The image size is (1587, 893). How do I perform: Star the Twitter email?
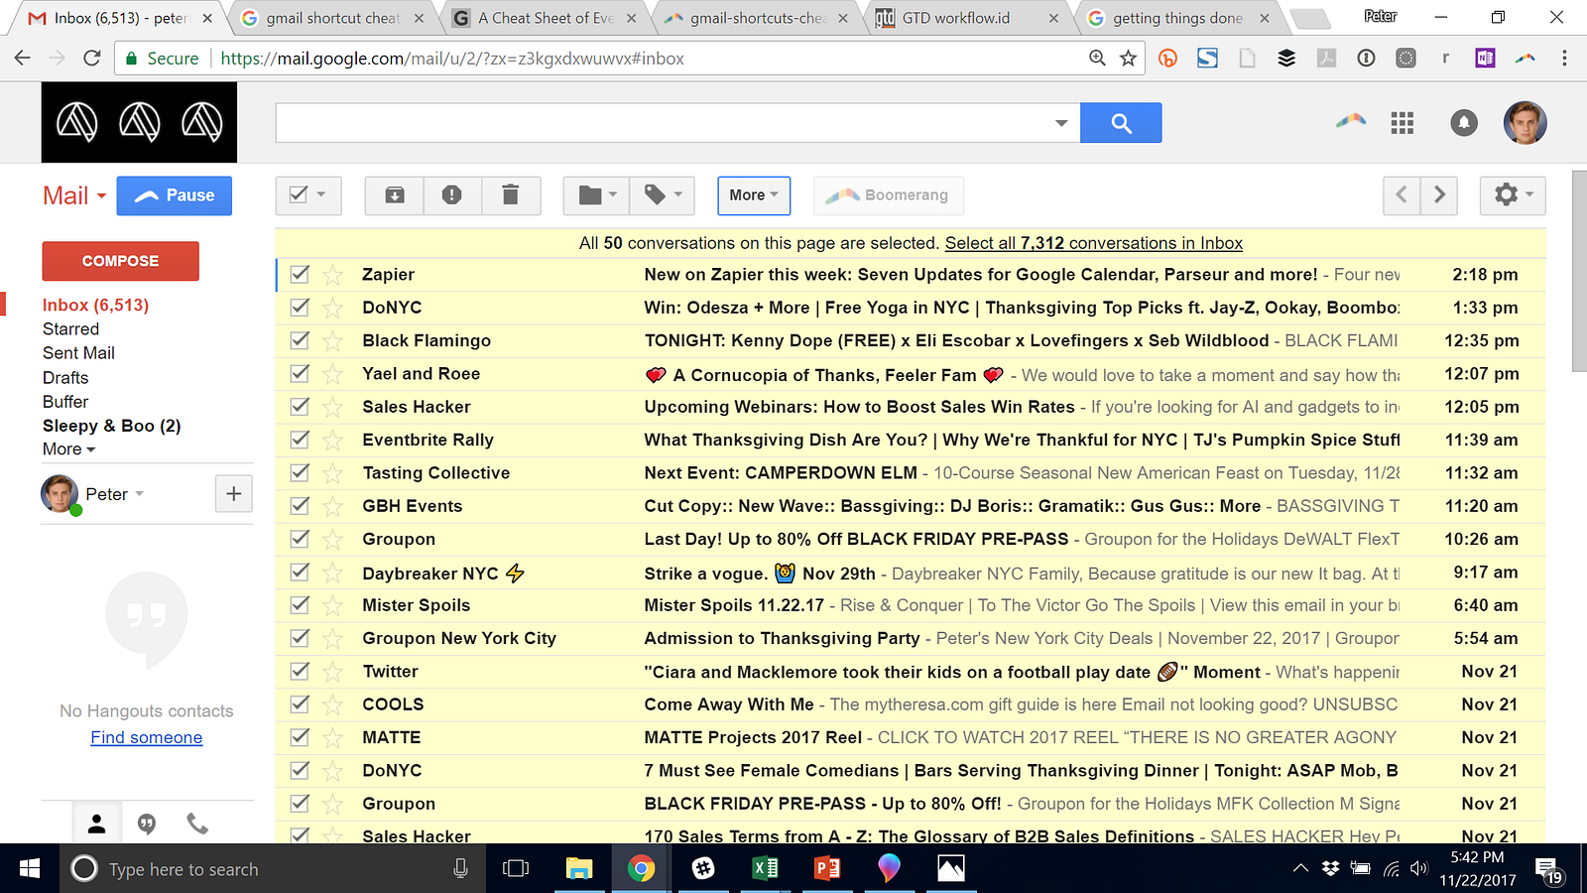pyautogui.click(x=333, y=672)
